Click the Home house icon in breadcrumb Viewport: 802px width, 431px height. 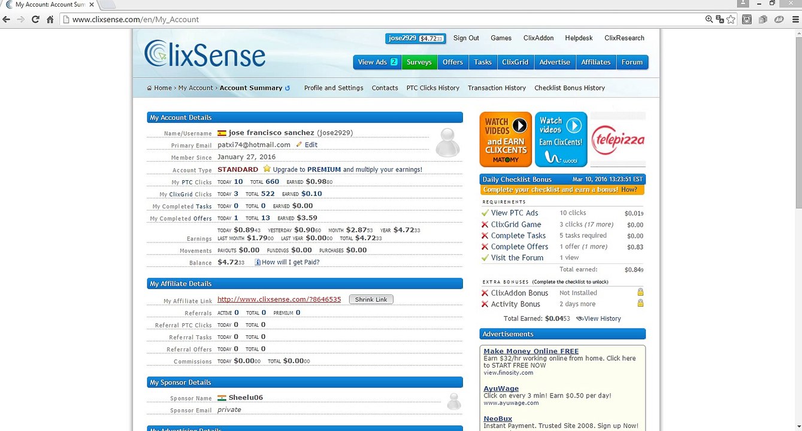click(150, 88)
